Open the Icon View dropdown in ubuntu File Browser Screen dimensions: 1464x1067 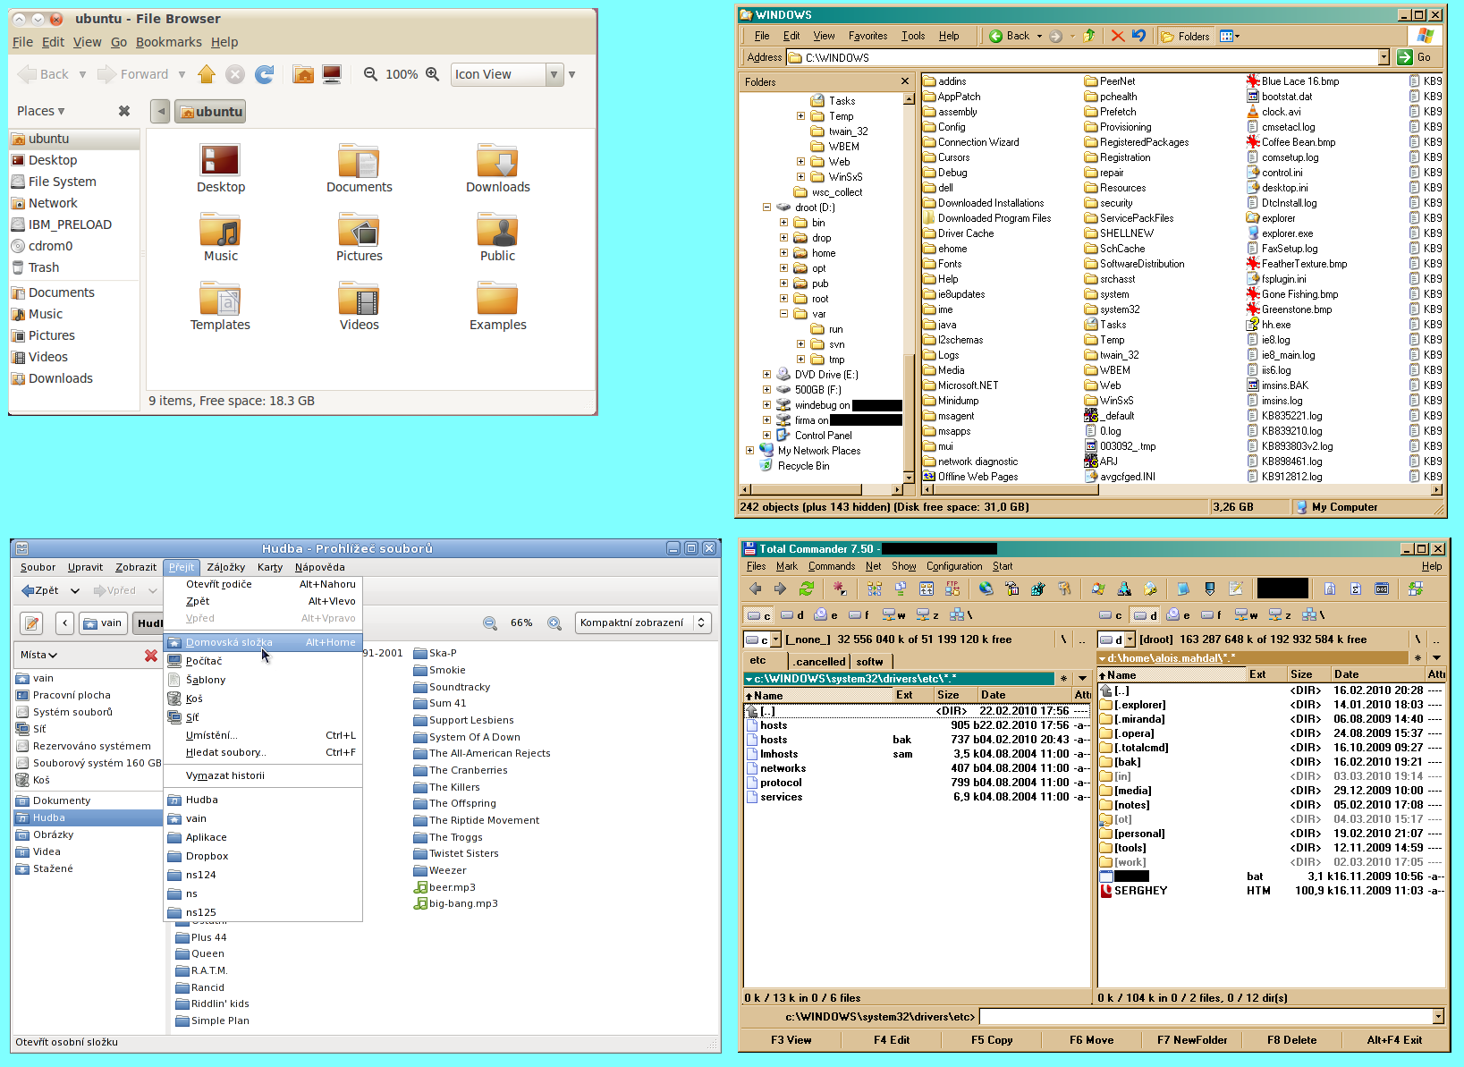[x=506, y=74]
